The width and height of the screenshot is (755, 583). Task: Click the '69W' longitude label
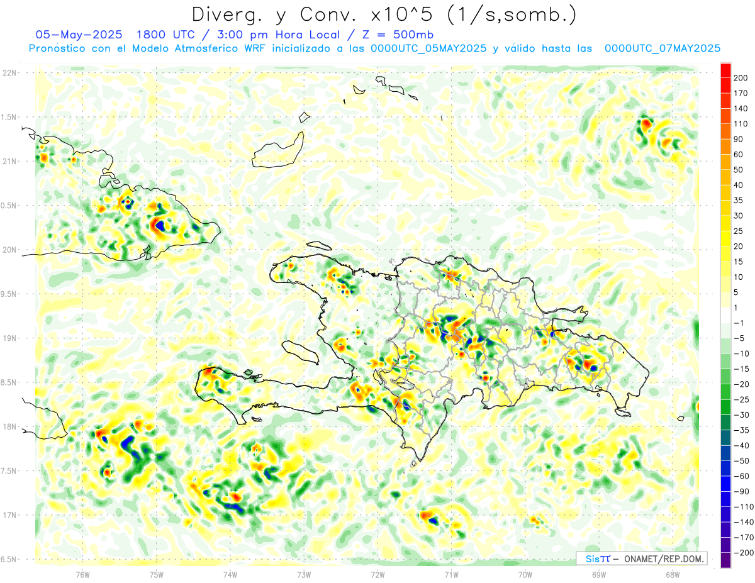pos(599,575)
